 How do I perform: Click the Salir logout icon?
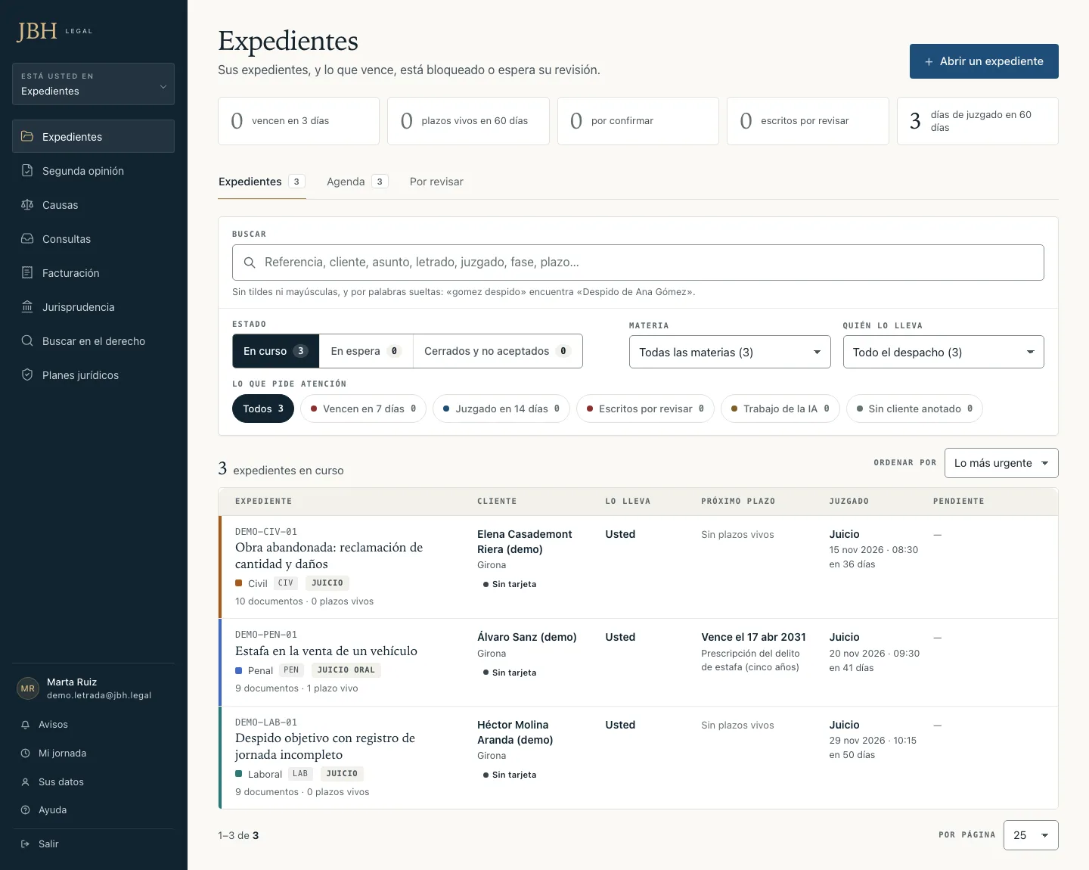25,844
